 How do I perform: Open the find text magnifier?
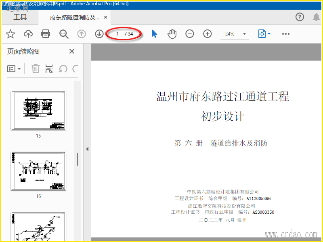tap(64, 34)
